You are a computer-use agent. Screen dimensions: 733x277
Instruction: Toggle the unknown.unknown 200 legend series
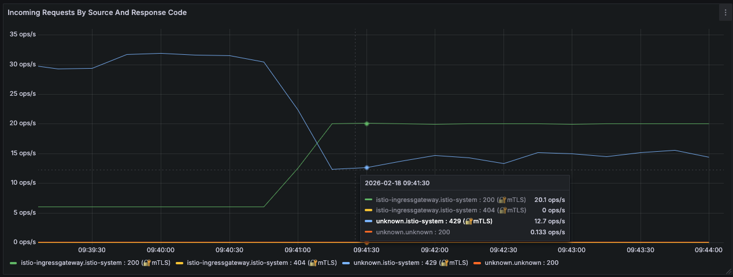pos(521,263)
